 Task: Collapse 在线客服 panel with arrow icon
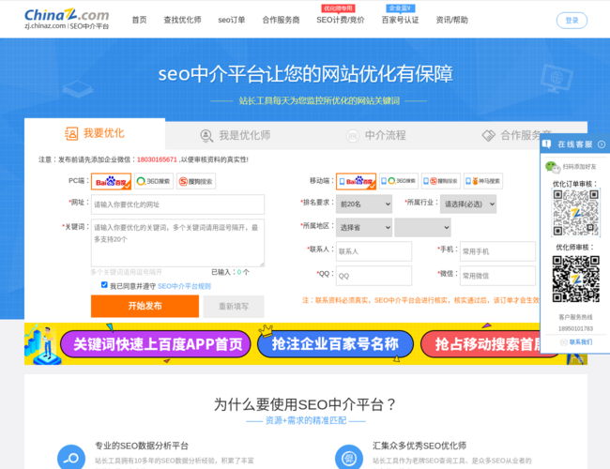pos(602,144)
